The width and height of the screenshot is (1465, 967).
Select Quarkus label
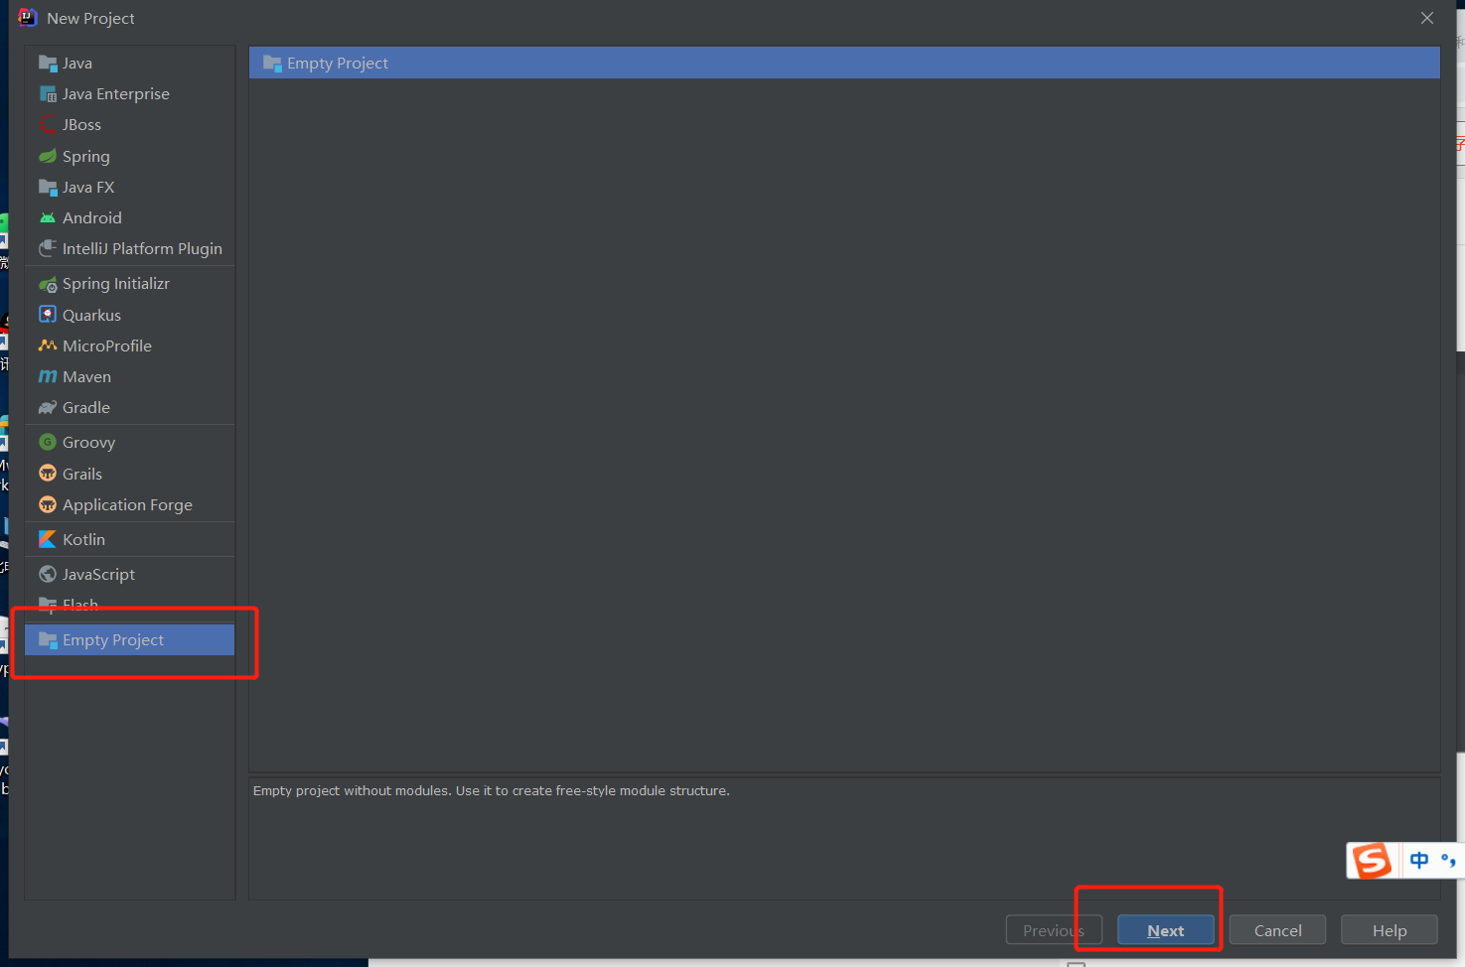click(91, 315)
